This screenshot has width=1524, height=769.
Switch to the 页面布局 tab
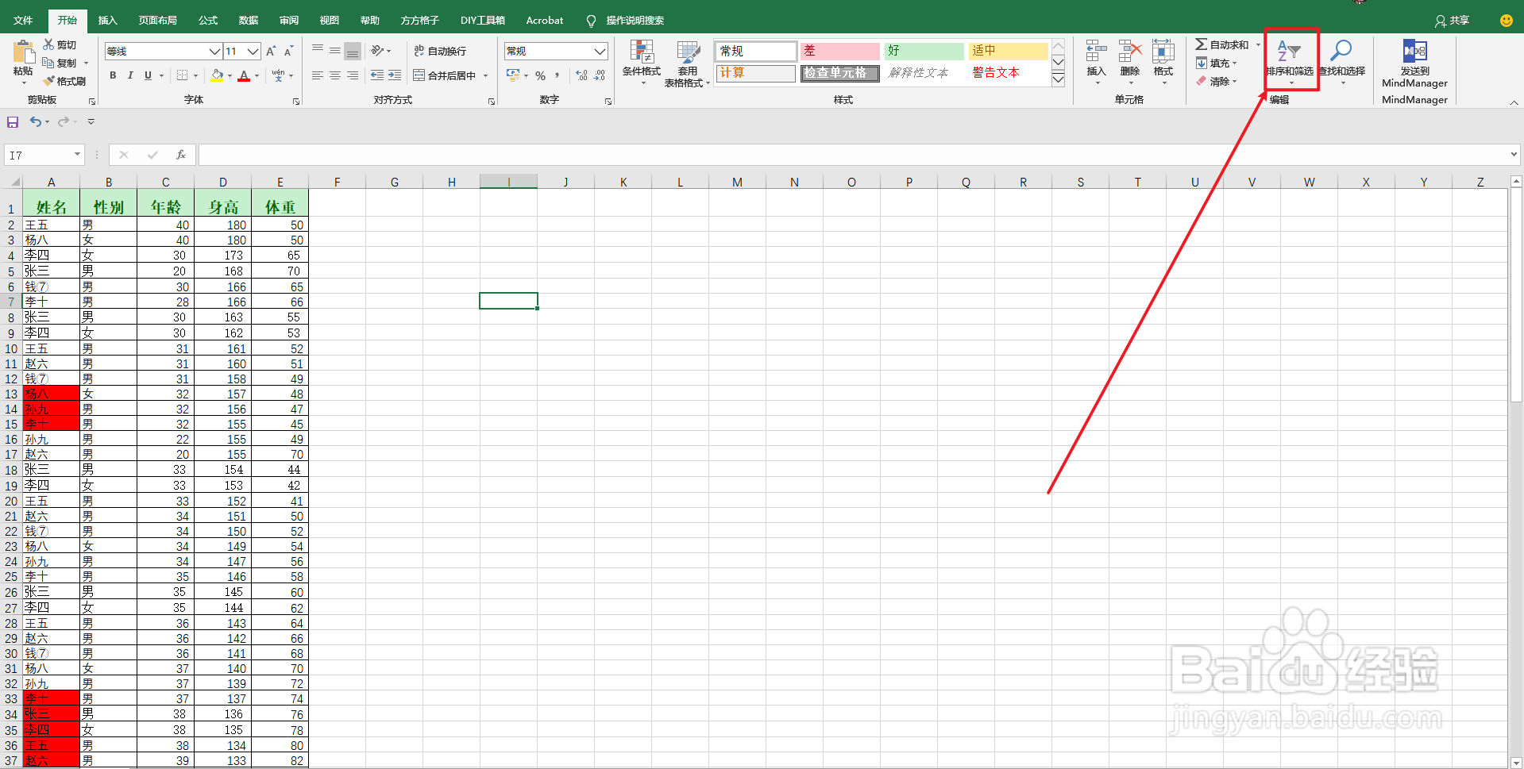point(157,21)
